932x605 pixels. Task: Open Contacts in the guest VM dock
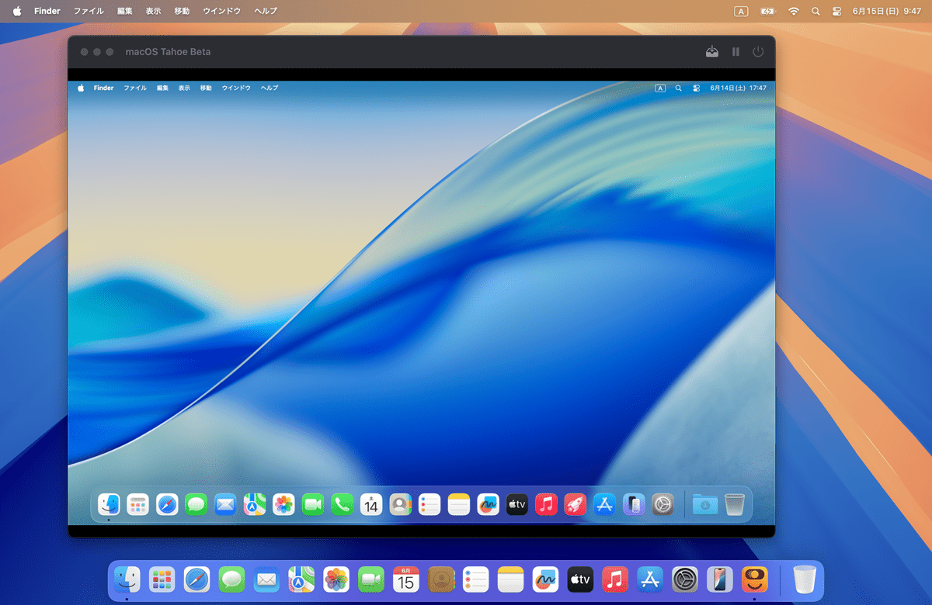(x=400, y=505)
